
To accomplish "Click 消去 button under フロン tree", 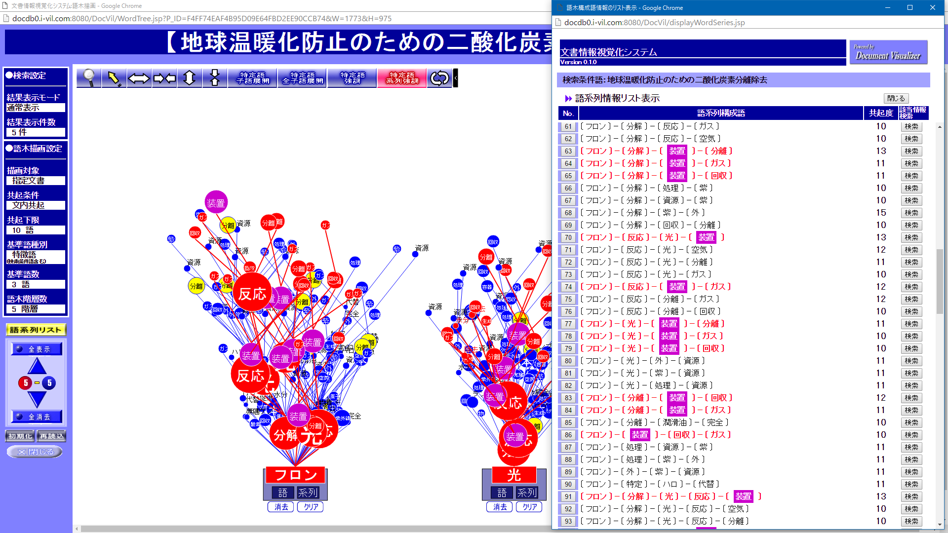I will coord(281,507).
